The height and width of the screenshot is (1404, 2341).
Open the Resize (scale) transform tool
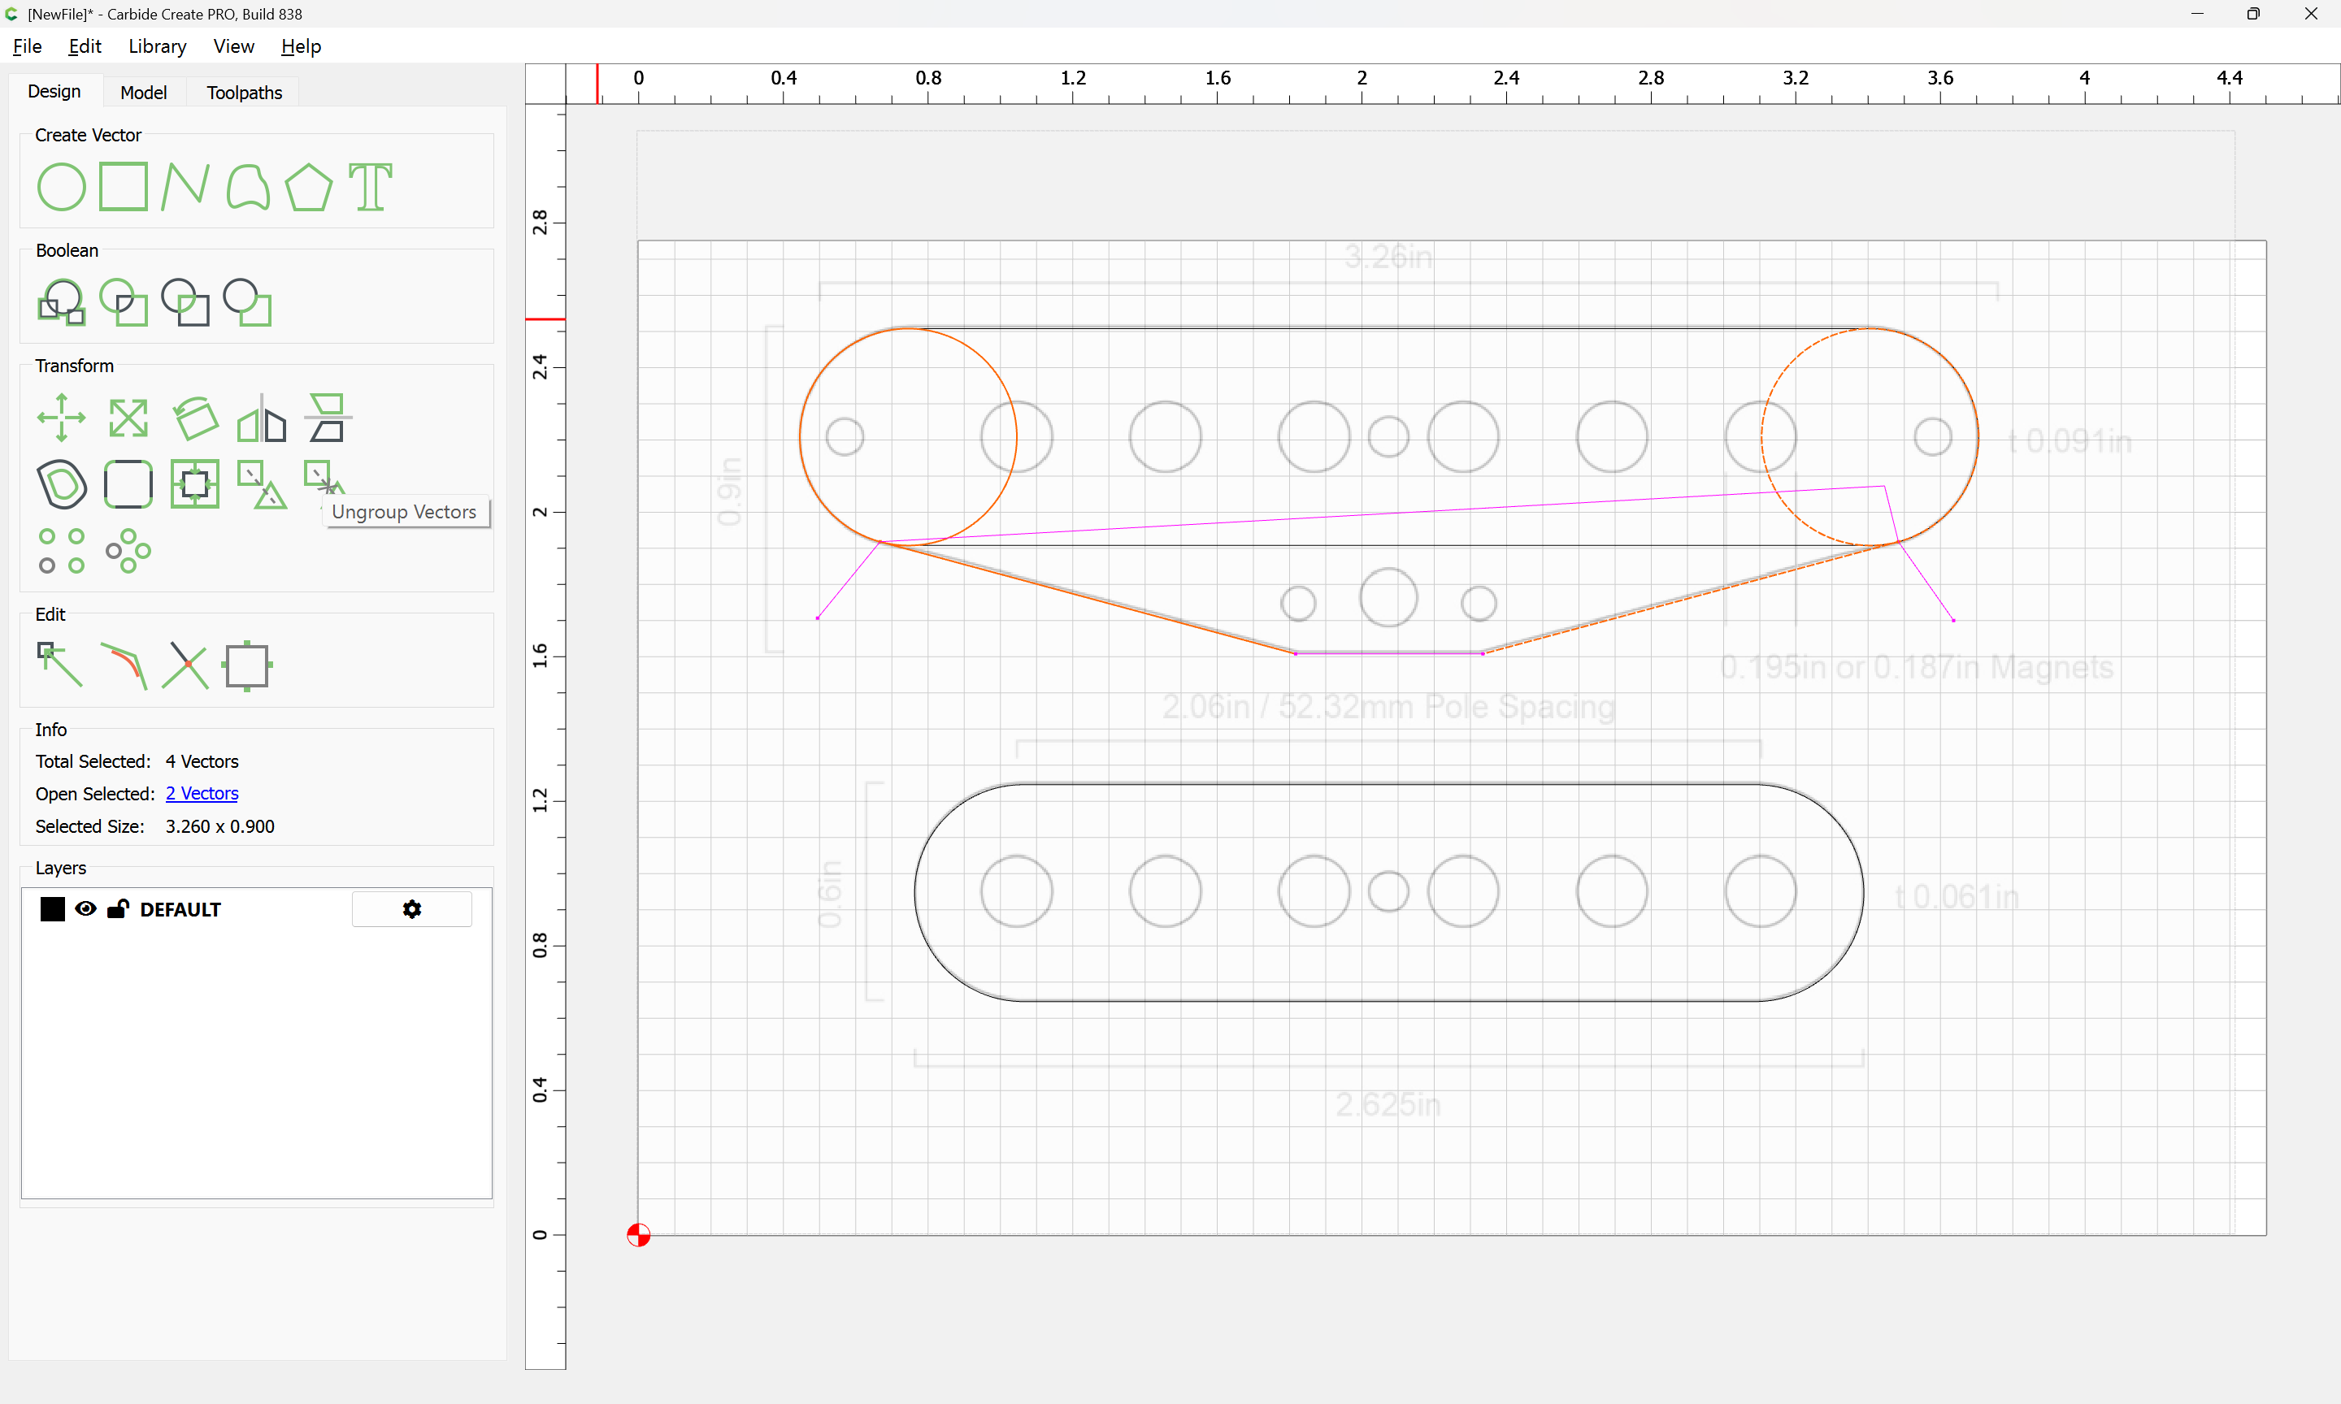[128, 418]
